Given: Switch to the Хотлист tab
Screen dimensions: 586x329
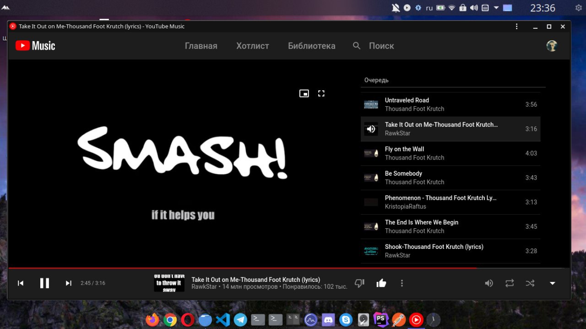Looking at the screenshot, I should pos(253,46).
